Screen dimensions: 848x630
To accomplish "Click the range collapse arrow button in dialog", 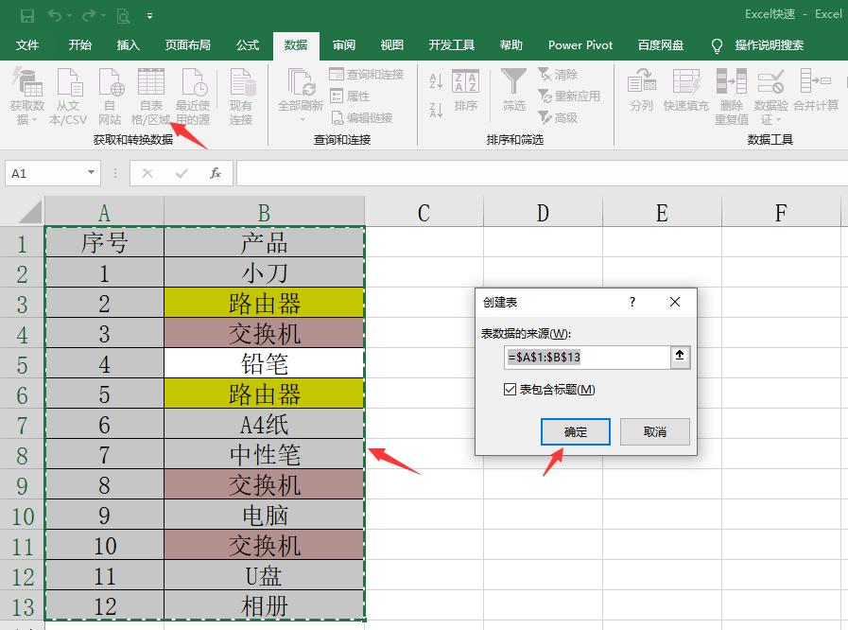I will (680, 357).
